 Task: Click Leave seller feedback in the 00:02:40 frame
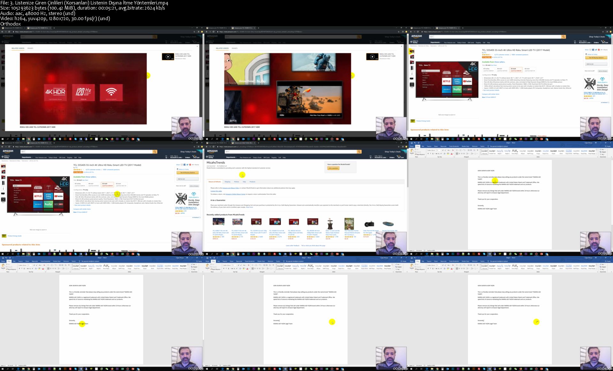pos(292,246)
